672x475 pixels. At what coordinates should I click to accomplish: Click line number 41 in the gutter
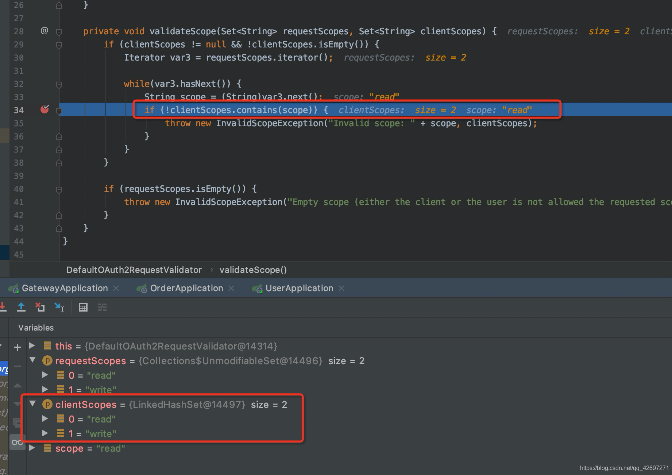19,202
